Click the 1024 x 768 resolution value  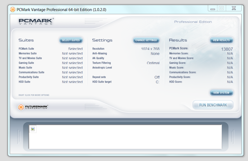(150, 49)
